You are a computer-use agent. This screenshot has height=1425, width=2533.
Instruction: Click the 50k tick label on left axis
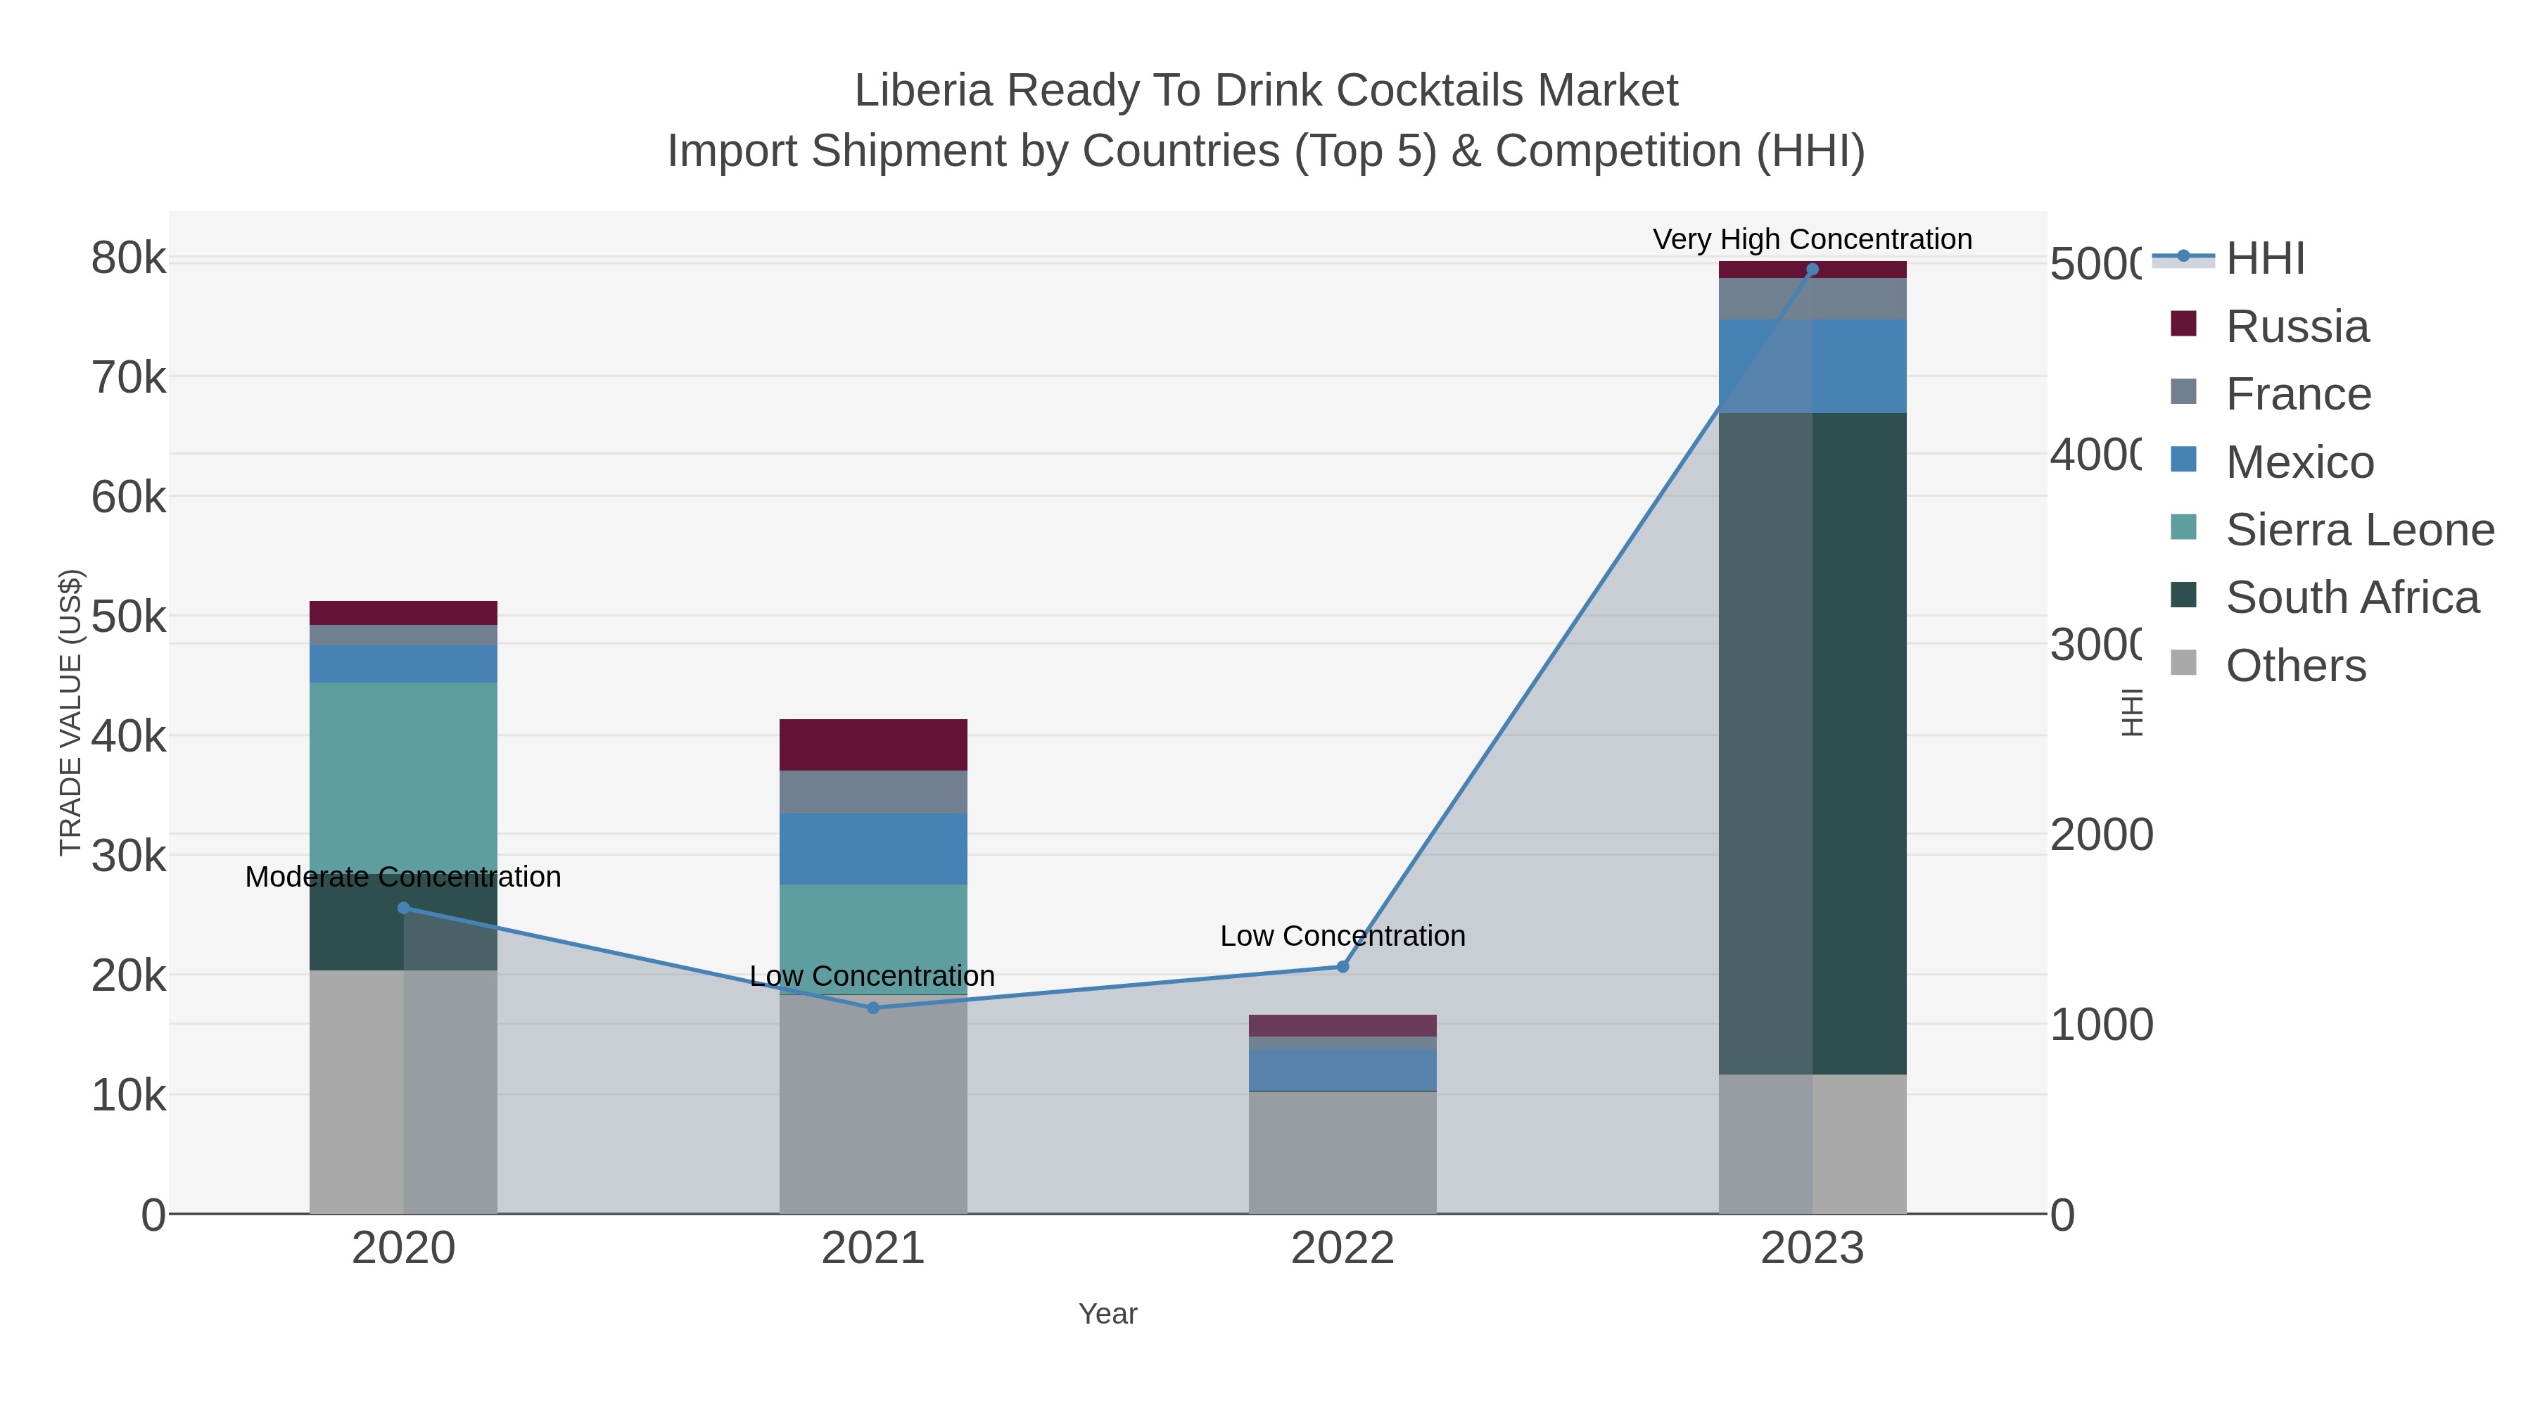coord(129,618)
